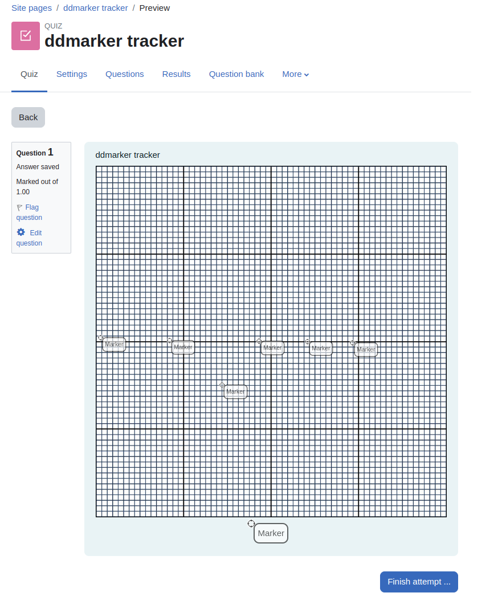This screenshot has width=502, height=609.
Task: Switch to the Quiz tab
Action: click(29, 74)
